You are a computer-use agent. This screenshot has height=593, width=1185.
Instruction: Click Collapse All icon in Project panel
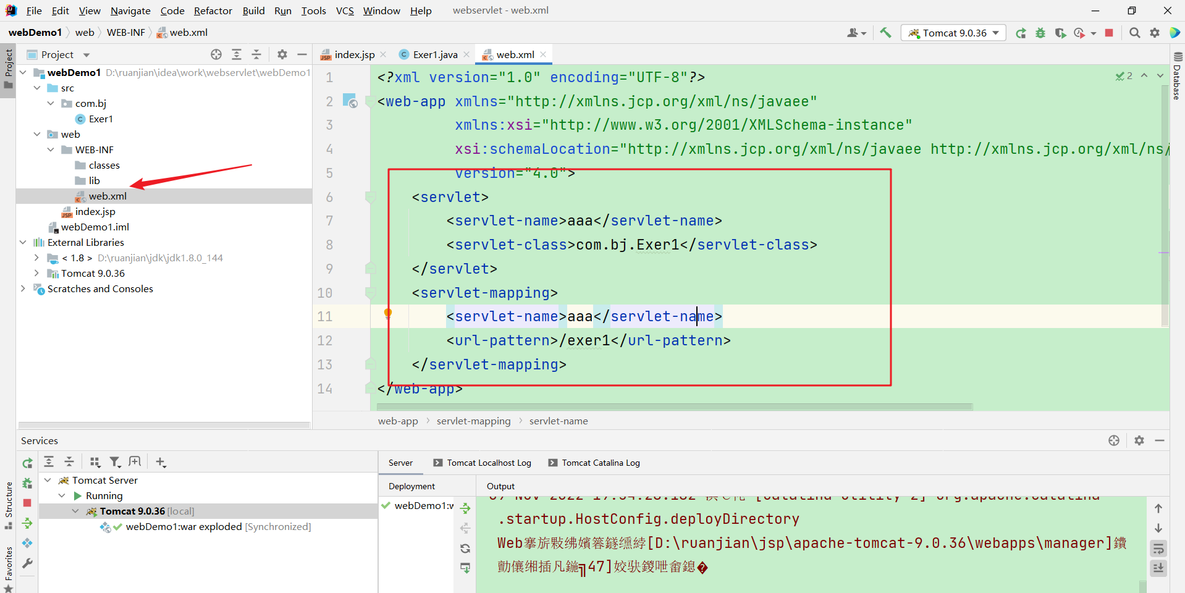256,54
